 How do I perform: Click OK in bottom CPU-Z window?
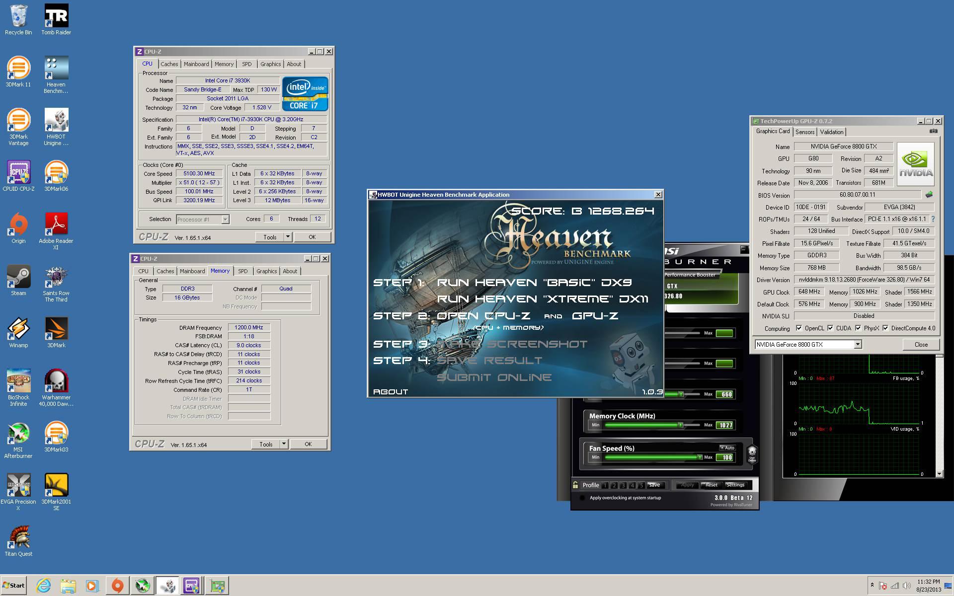[308, 444]
